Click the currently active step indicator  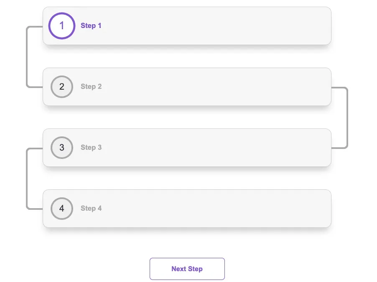[61, 26]
